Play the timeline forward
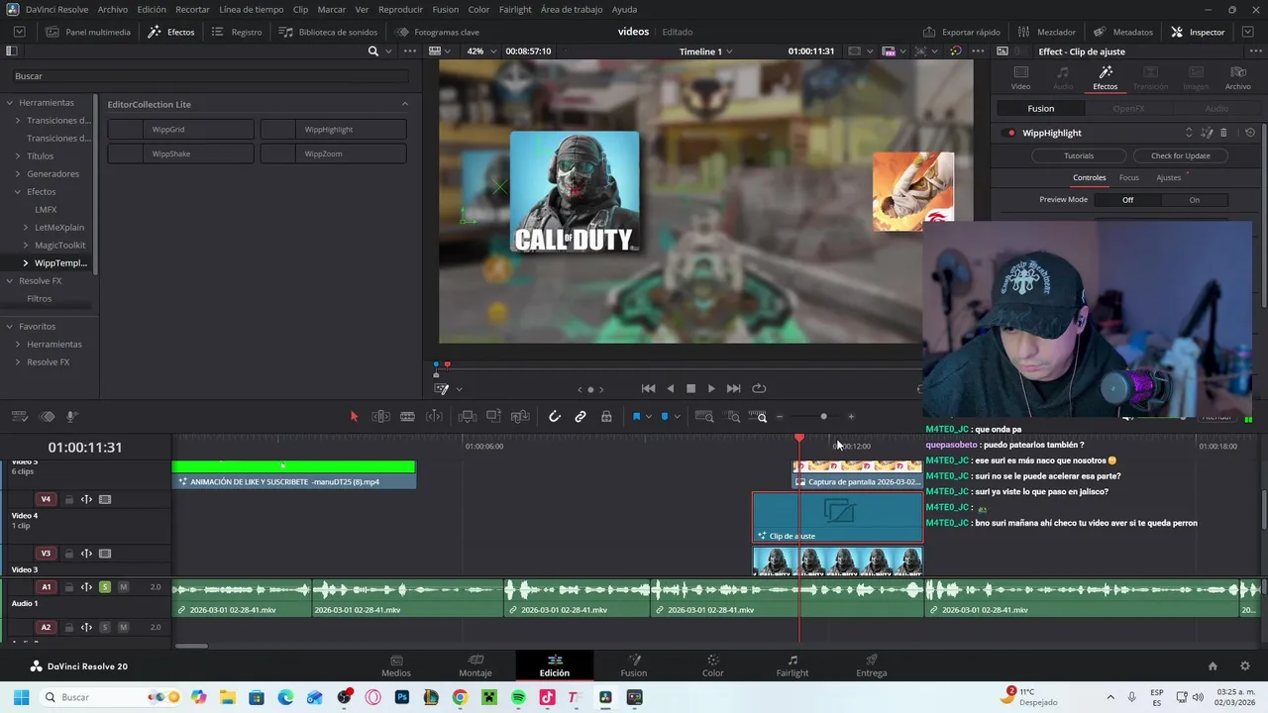The image size is (1268, 713). pyautogui.click(x=711, y=389)
